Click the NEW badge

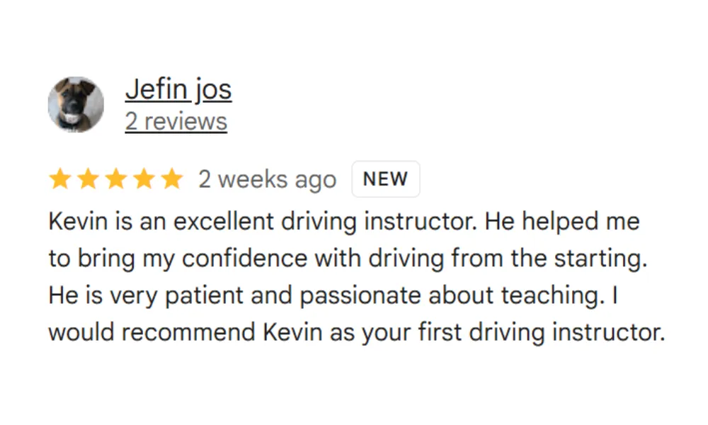point(386,178)
